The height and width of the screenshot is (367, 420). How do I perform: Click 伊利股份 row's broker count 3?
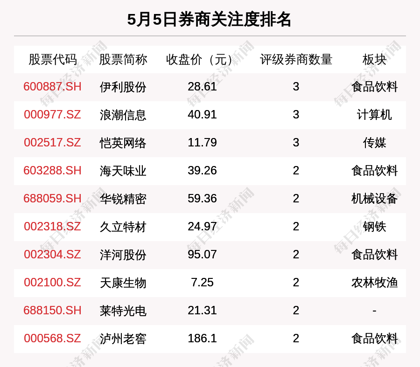[x=296, y=87]
